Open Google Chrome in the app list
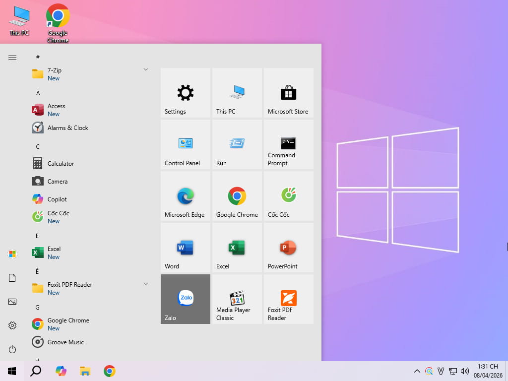 coord(91,324)
